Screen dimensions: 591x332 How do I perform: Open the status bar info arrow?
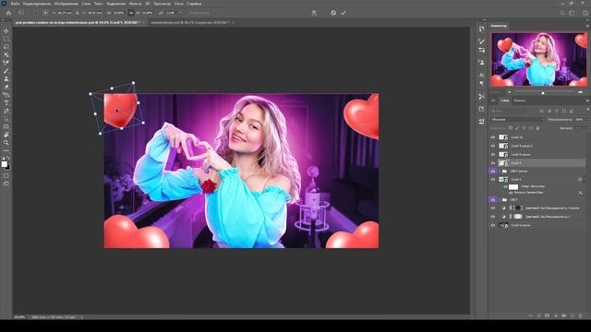coord(82,317)
